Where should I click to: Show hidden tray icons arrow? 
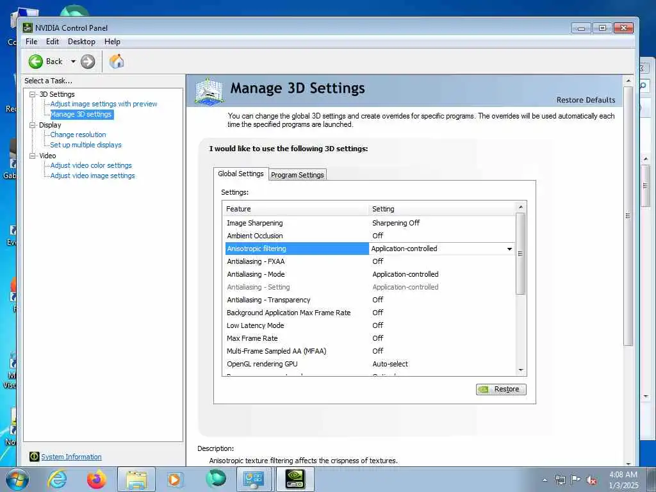(545, 480)
